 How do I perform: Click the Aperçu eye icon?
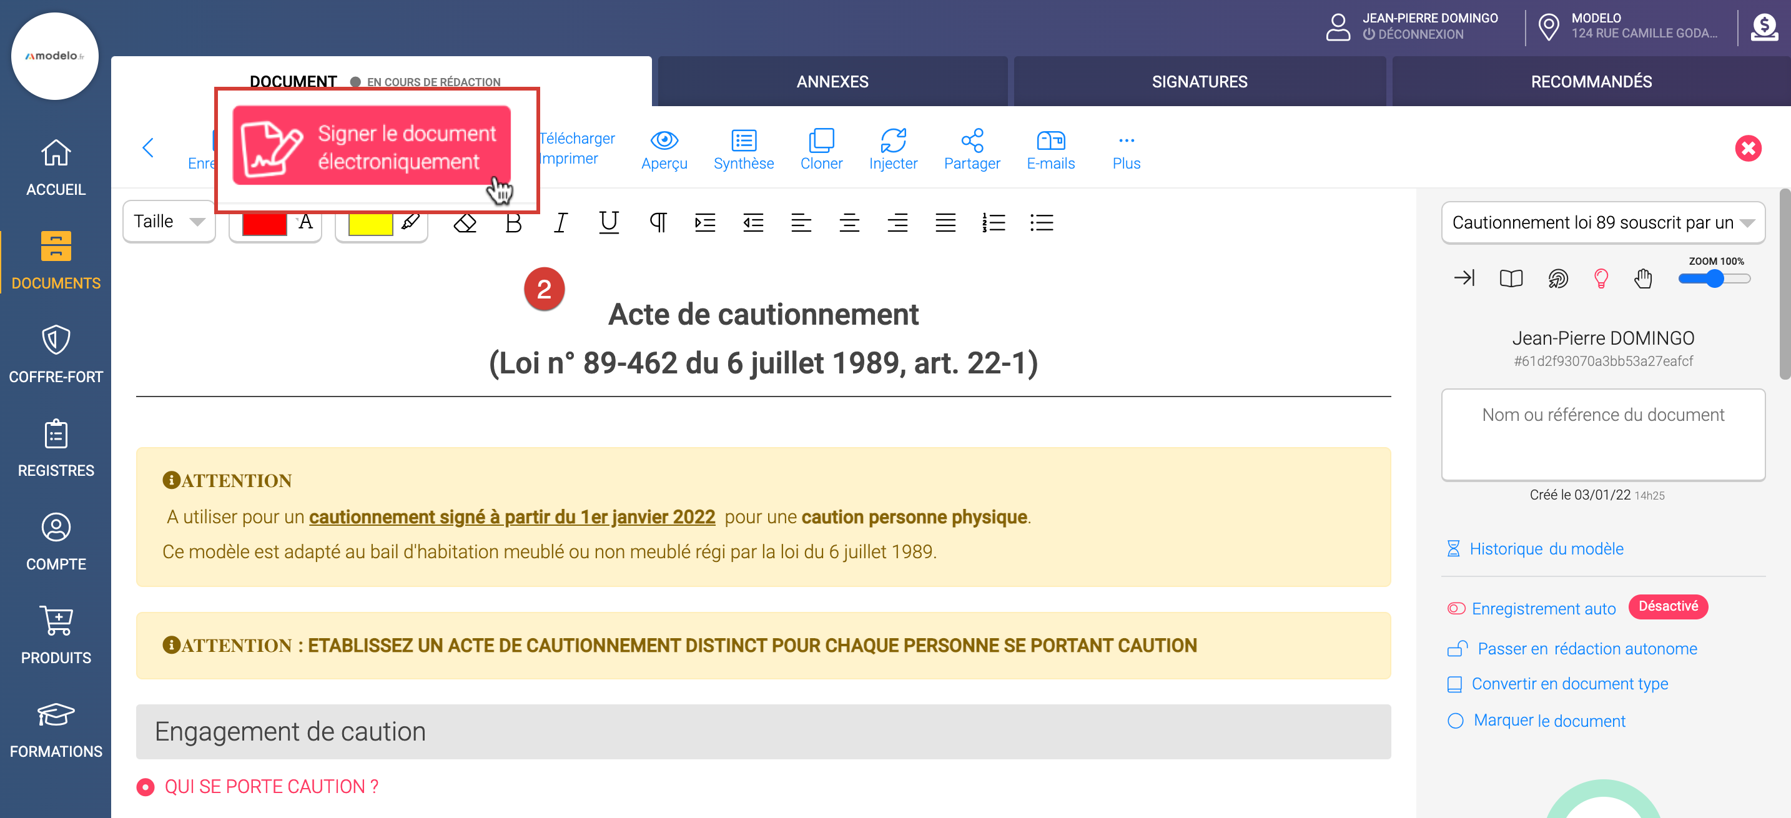click(x=664, y=141)
